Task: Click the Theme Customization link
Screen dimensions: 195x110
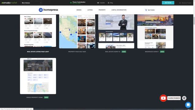Action: 79,2
